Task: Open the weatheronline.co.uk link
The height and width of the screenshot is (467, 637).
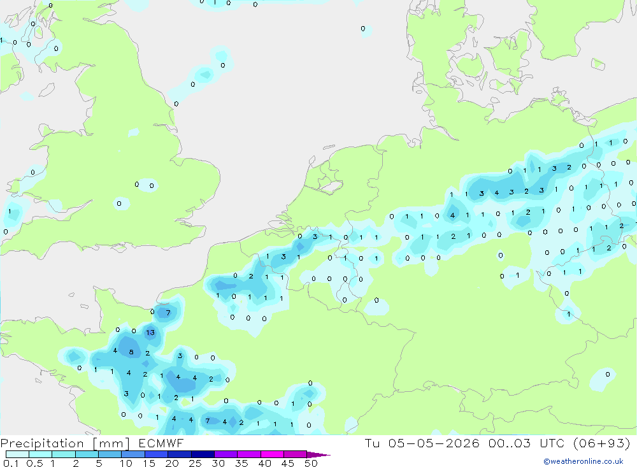Action: 583,461
